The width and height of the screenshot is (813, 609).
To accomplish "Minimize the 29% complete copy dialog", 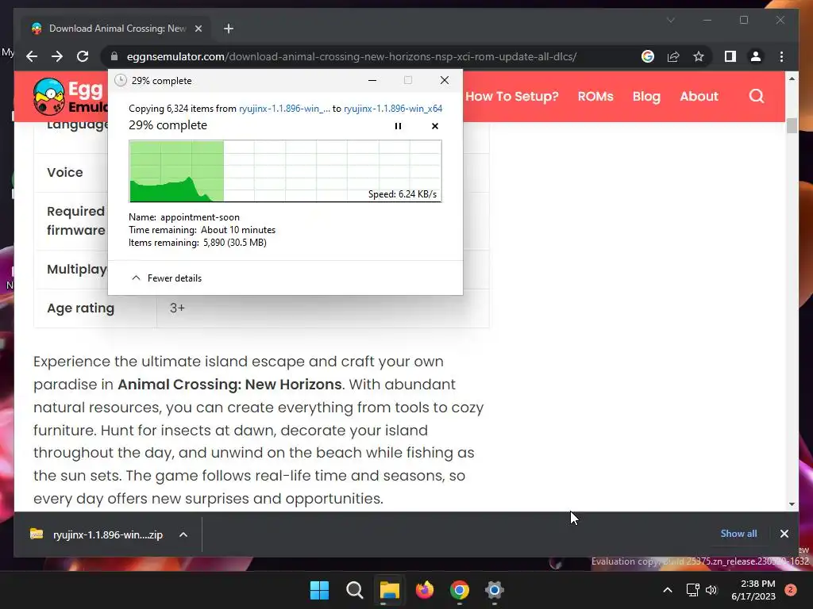I will coord(372,80).
